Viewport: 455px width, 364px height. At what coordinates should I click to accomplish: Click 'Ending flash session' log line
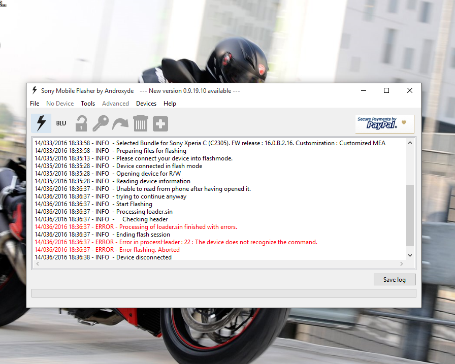[103, 235]
